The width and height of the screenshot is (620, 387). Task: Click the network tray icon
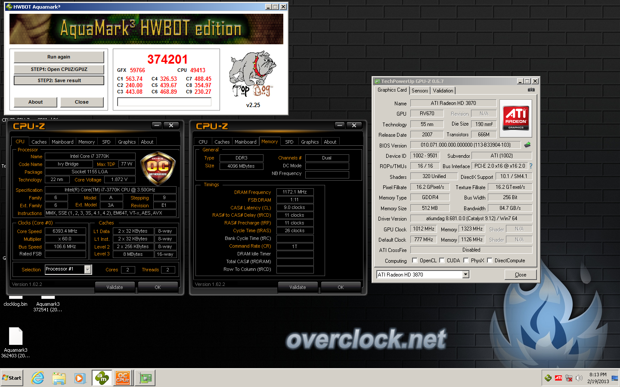coord(569,378)
